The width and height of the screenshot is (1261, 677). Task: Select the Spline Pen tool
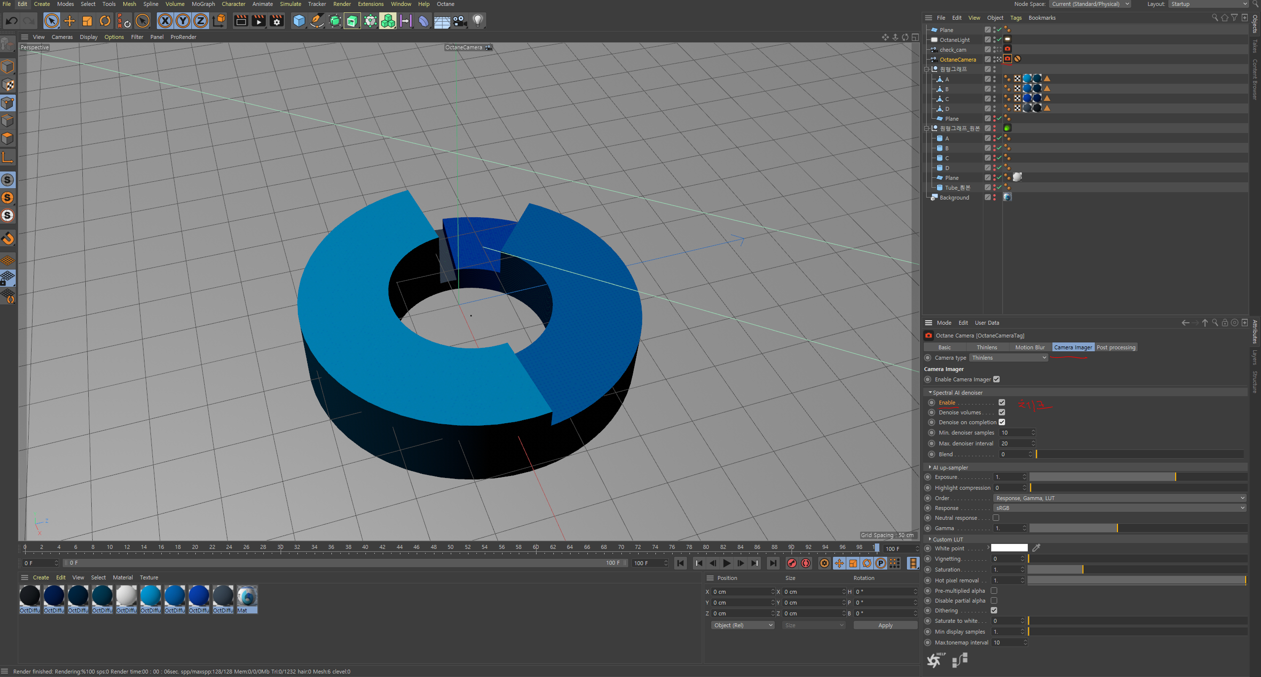pos(317,21)
